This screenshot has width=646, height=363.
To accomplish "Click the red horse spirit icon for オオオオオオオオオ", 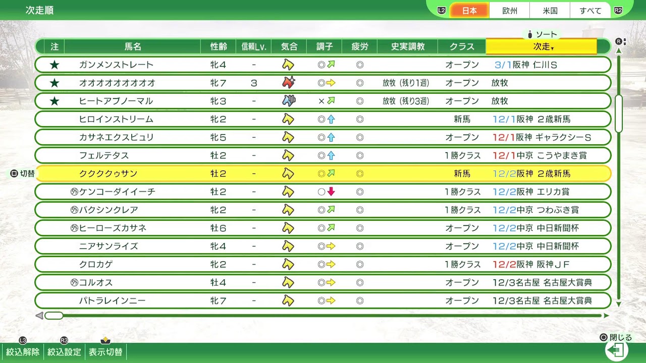I will click(x=288, y=83).
